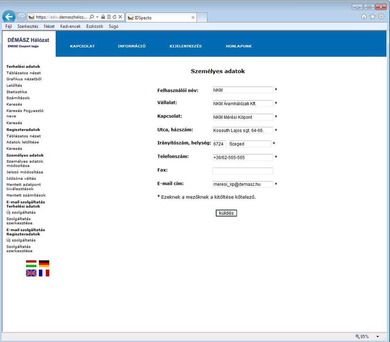Go back using the browser Back arrow

point(9,17)
